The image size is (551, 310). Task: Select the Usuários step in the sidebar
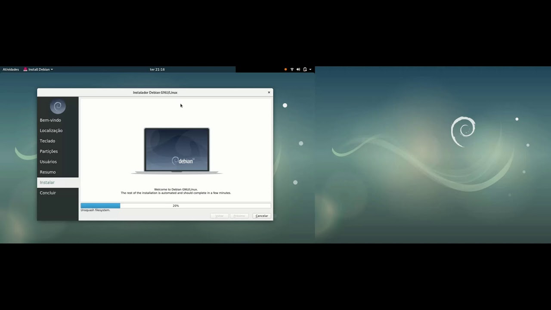tap(58, 161)
